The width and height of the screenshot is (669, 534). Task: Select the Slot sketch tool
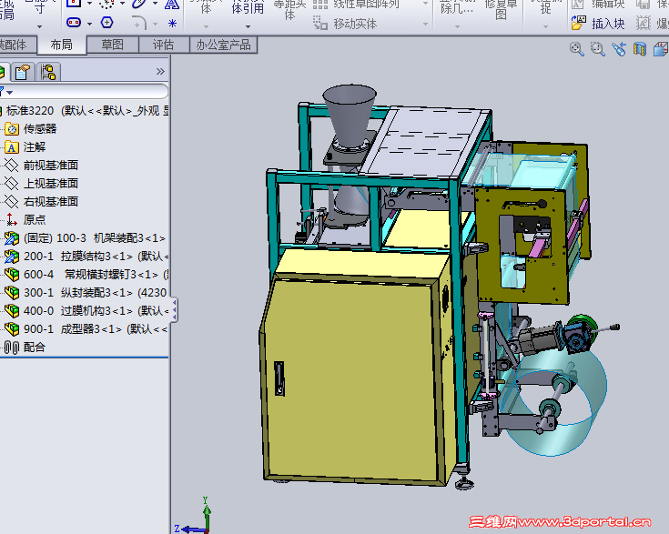pos(74,22)
